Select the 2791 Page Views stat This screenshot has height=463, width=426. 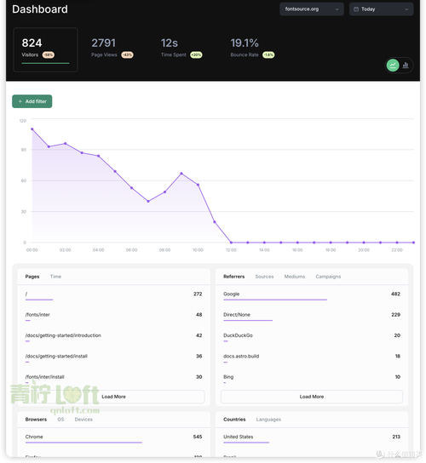(112, 48)
